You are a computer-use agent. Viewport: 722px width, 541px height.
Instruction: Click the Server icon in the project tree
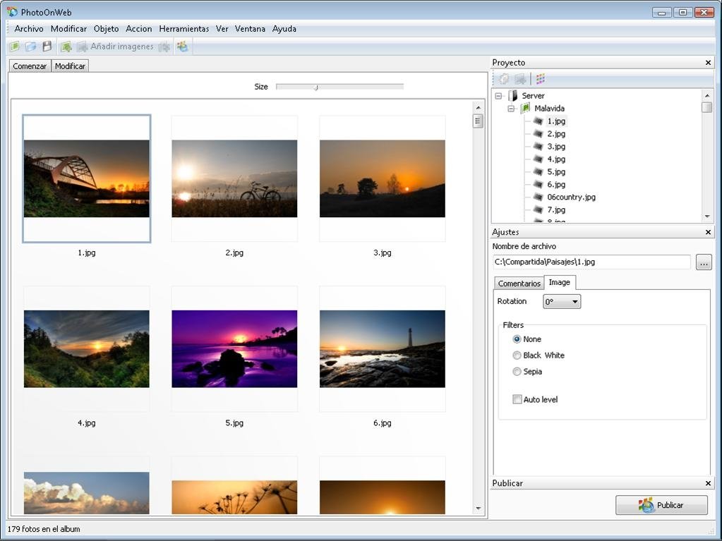[x=513, y=96]
